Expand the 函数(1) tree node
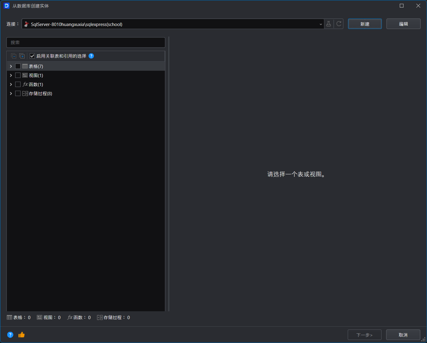427x343 pixels. (x=11, y=84)
